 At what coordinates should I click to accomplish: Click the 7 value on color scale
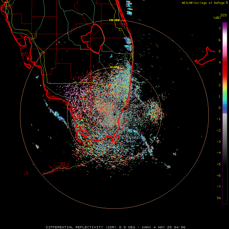220,28
